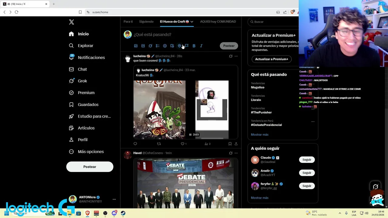Repost the lucheins post
The height and width of the screenshot is (218, 388).
point(159,144)
